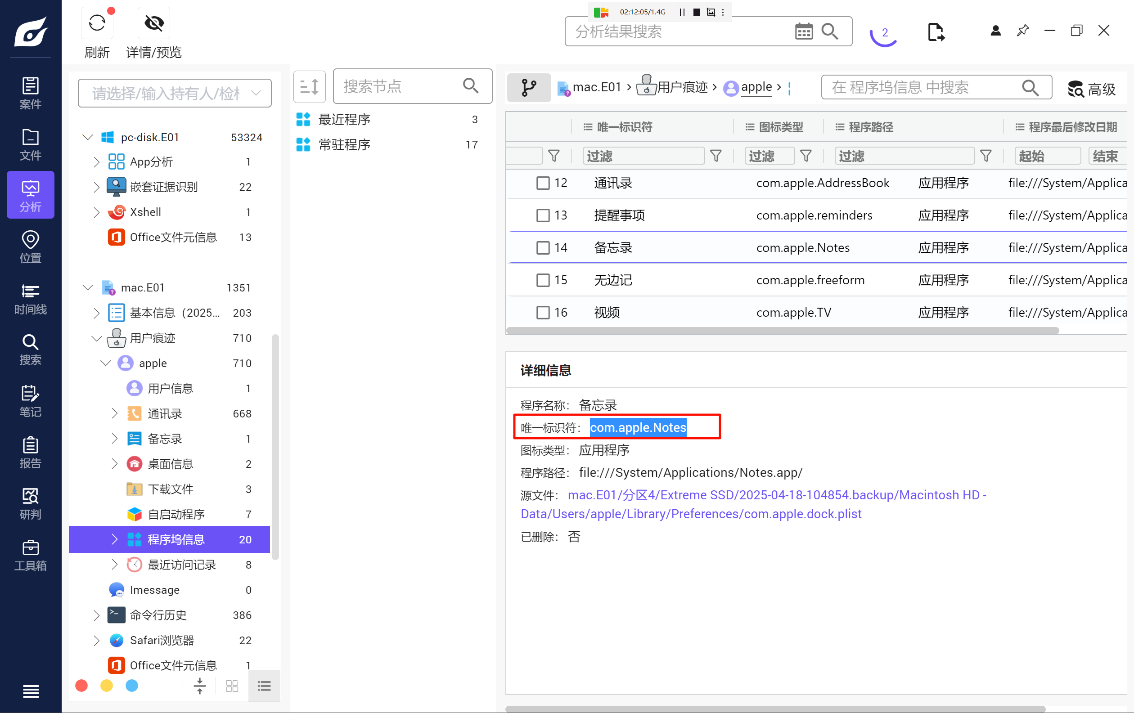Collapse the 用户痕迹 tree node
Viewport: 1134px width, 713px height.
(x=97, y=338)
